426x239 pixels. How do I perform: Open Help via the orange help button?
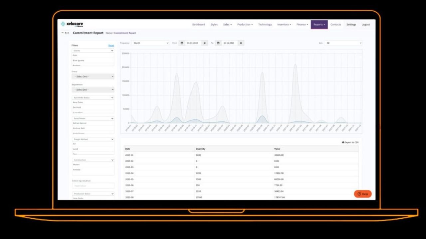362,194
